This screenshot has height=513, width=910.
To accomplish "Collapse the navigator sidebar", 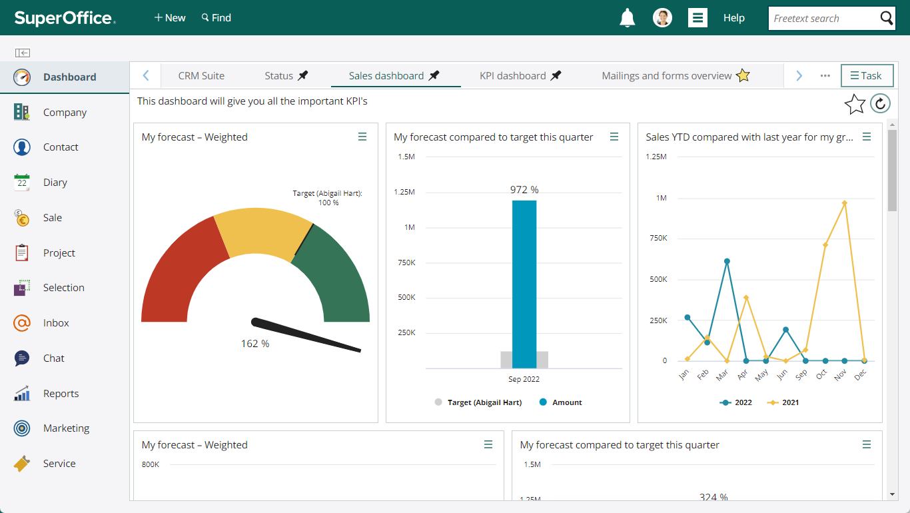I will coord(23,53).
